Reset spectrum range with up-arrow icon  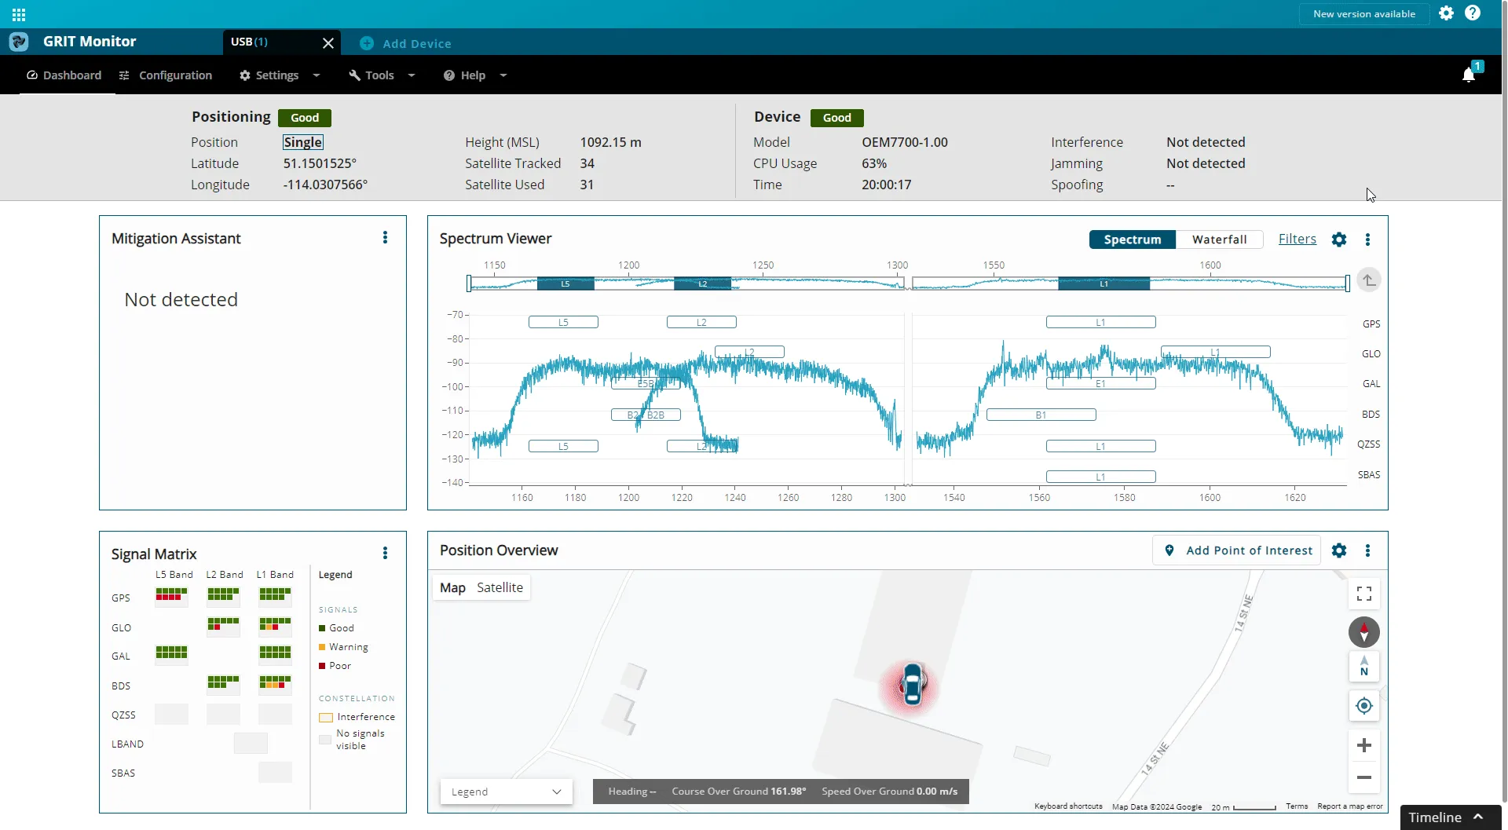point(1368,280)
